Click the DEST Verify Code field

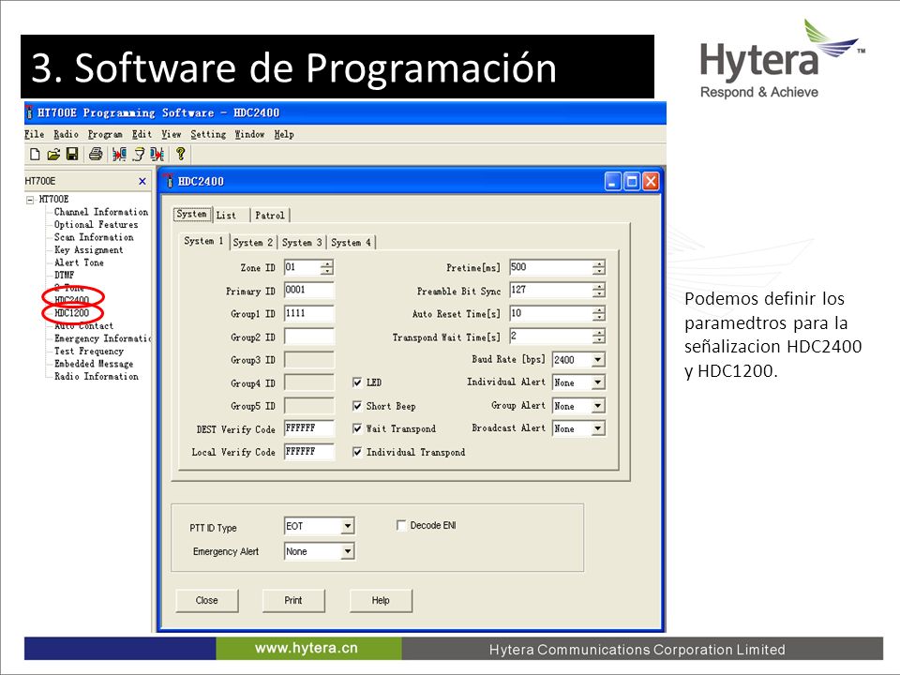[308, 428]
